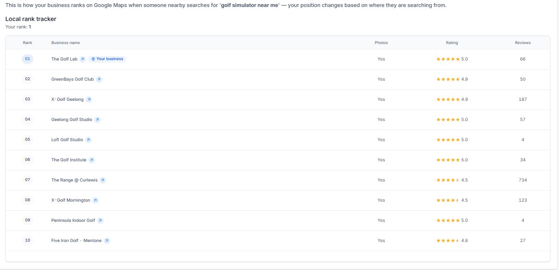
Task: Click the 'Your rank: 1' text
Action: (x=18, y=27)
